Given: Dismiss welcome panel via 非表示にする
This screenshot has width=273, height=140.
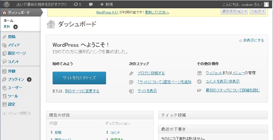Looking at the screenshot, I should [x=254, y=40].
